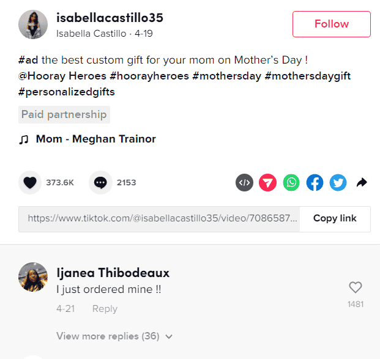Reply to Ijanea Thibodeaux's comment
The image size is (380, 359).
105,309
